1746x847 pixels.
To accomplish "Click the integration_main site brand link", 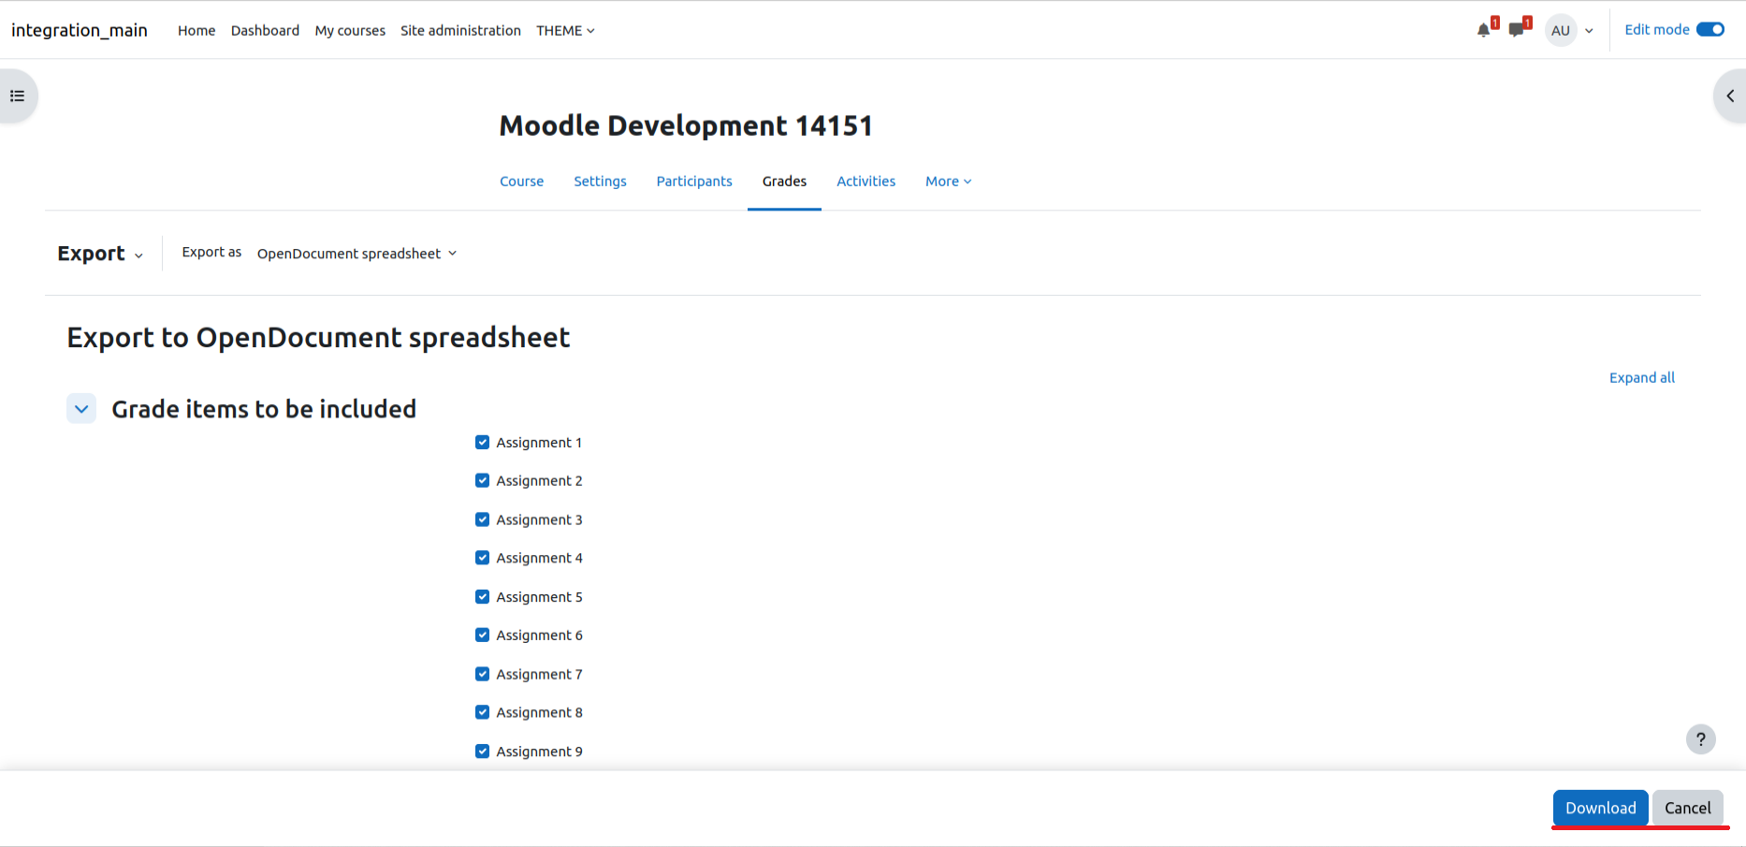I will pos(80,30).
